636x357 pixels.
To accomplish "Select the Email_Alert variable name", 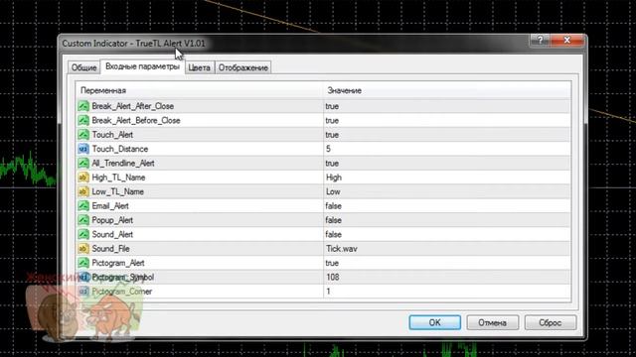I will click(110, 206).
